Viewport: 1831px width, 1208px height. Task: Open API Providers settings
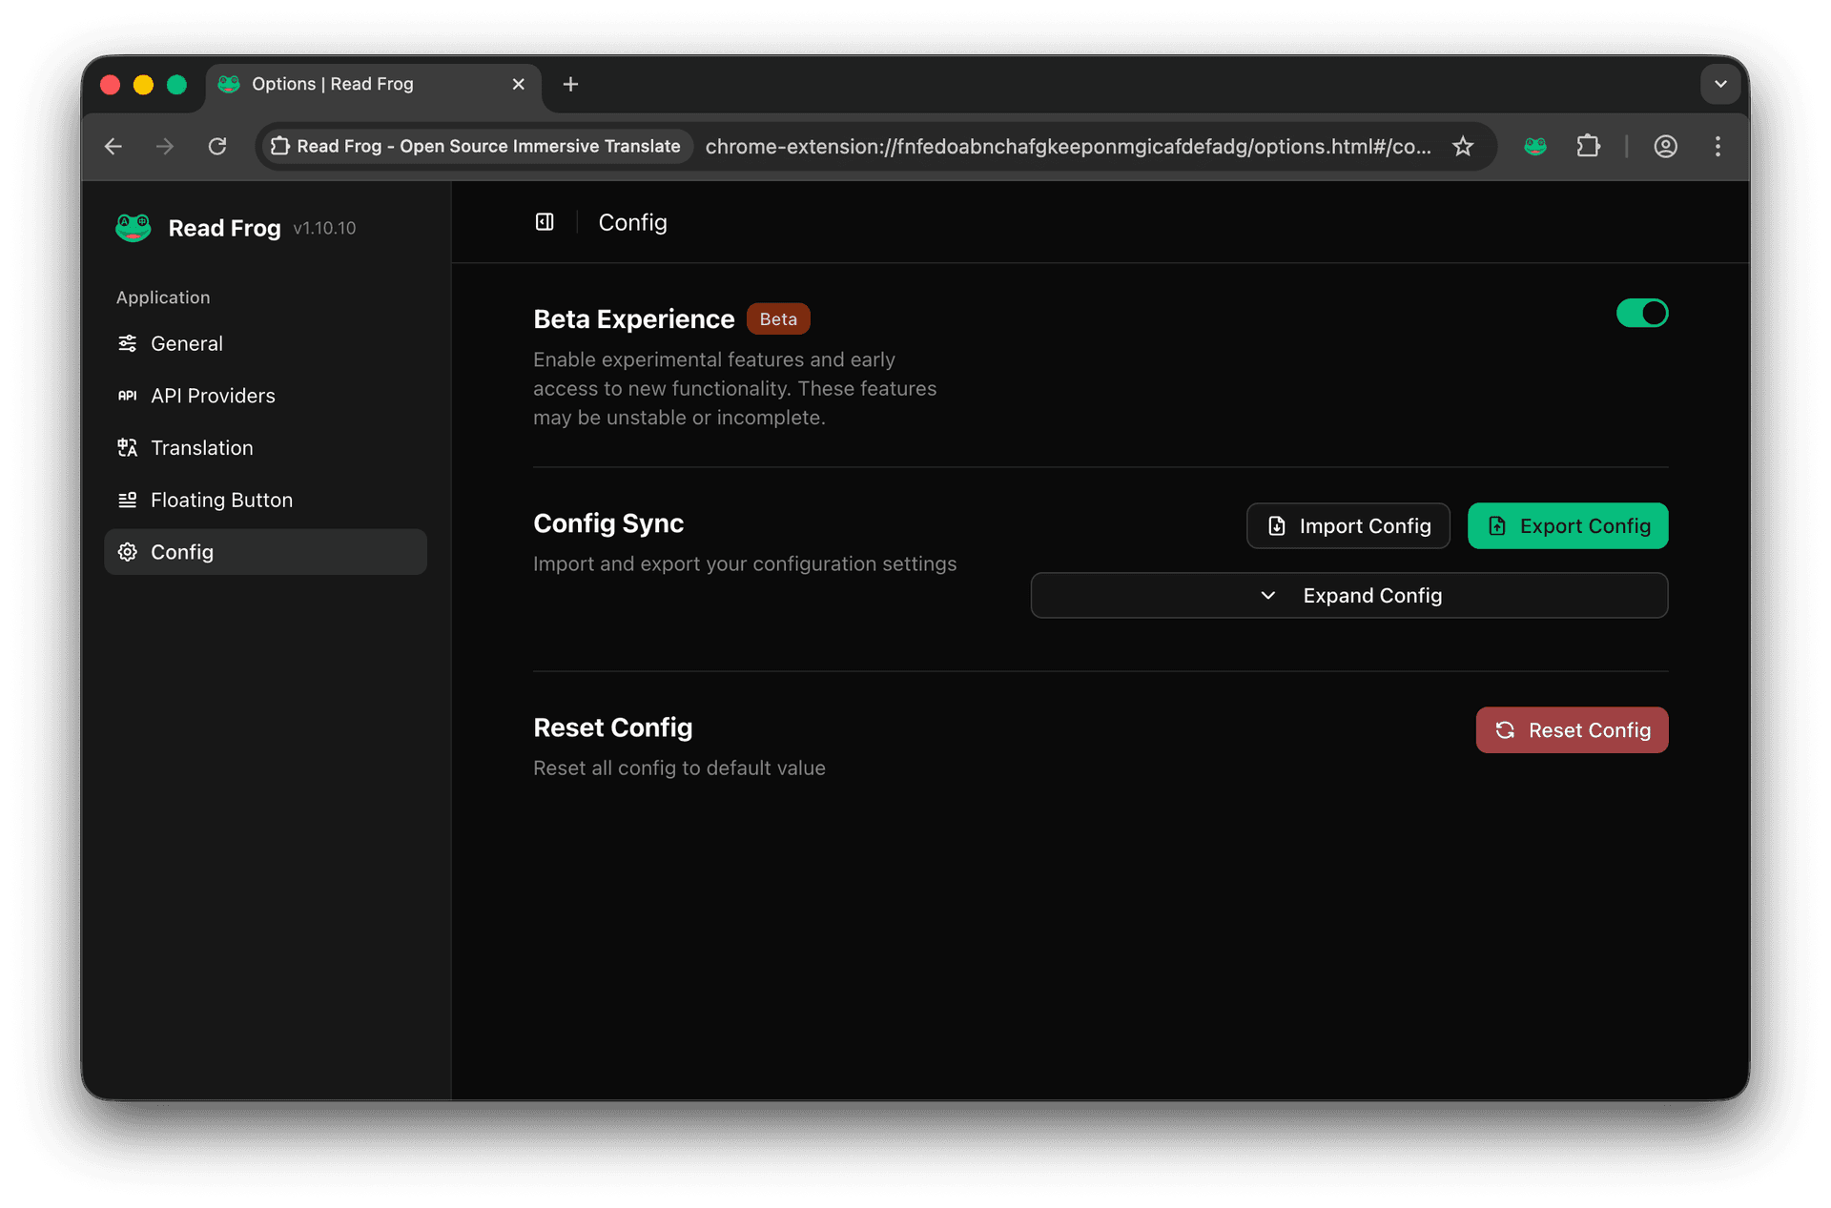pyautogui.click(x=213, y=396)
